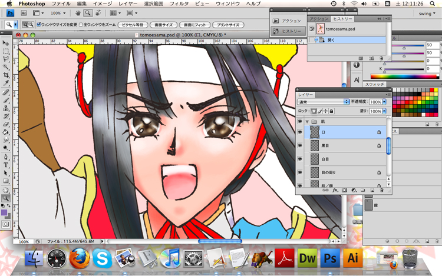Create new adjustment layer
Image resolution: width=442 pixels, height=276 pixels.
[354, 190]
